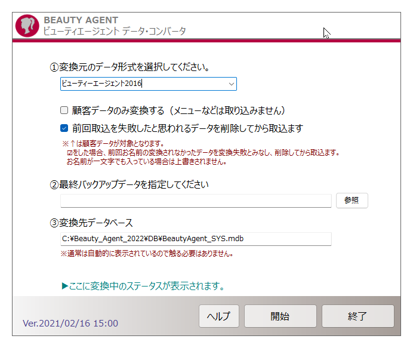Click the Ver.2021/02/16 15:00 version text
Image resolution: width=413 pixels, height=348 pixels.
click(70, 324)
